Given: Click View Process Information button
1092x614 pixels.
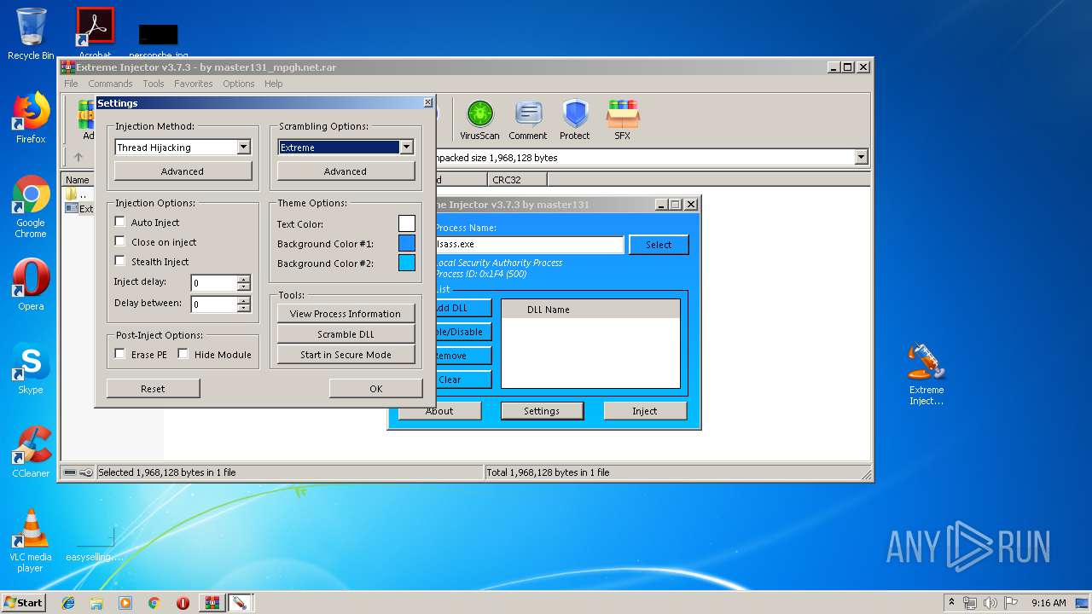Looking at the screenshot, I should [346, 313].
